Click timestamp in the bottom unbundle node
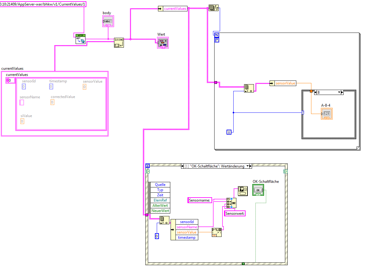 pos(187,238)
